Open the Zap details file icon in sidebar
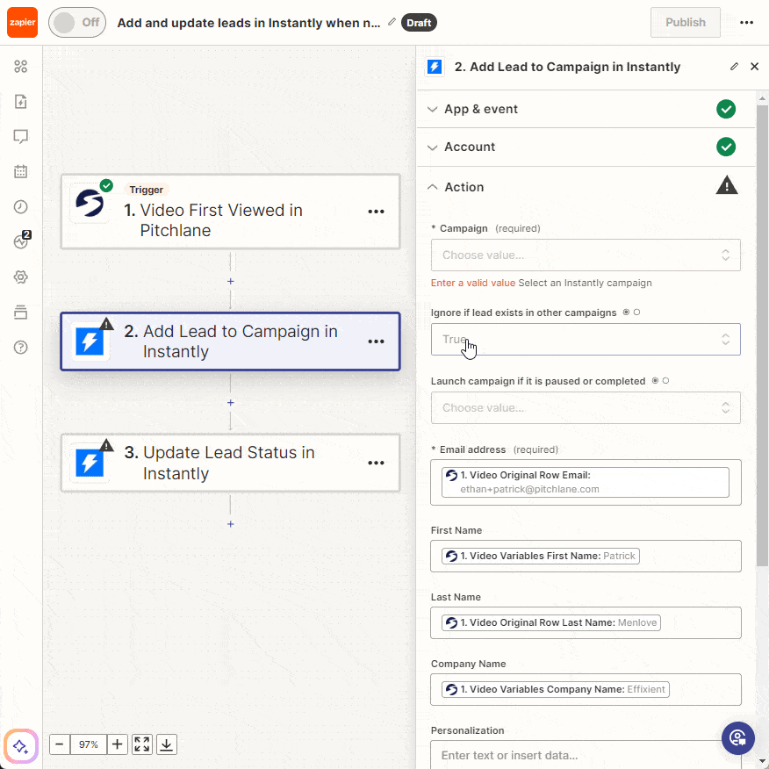The width and height of the screenshot is (769, 769). pyautogui.click(x=20, y=102)
